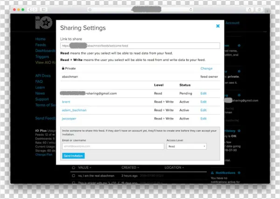Open the Support link
280x199 pixels.
coord(42,99)
